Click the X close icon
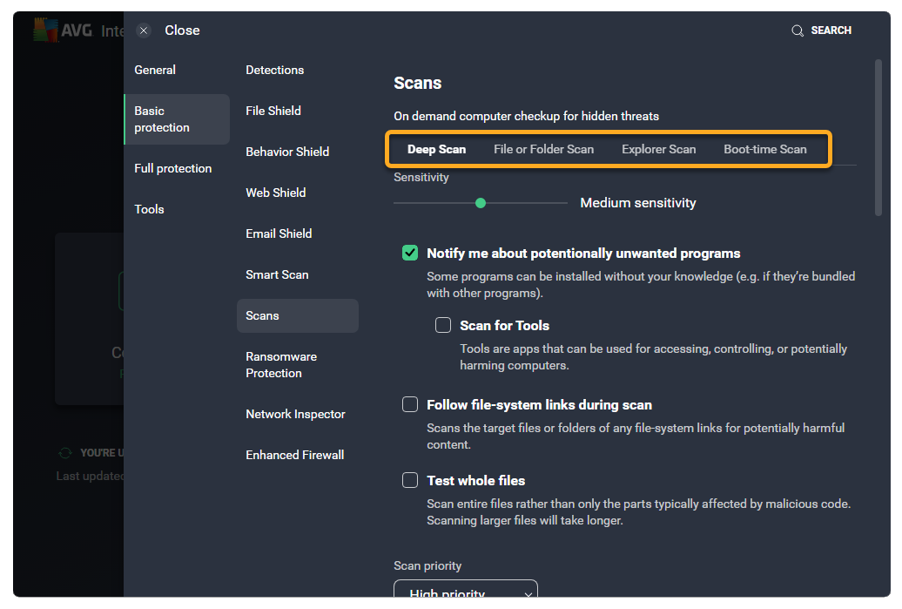This screenshot has height=609, width=902. point(145,30)
